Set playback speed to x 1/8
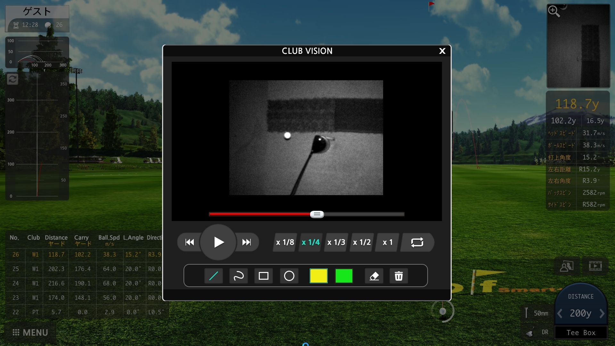Viewport: 615px width, 346px height. click(285, 242)
